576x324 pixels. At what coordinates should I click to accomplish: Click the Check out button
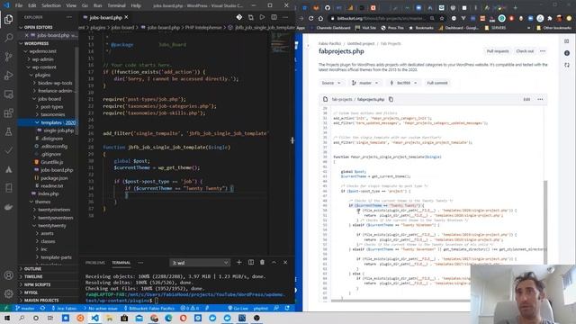coord(525,51)
